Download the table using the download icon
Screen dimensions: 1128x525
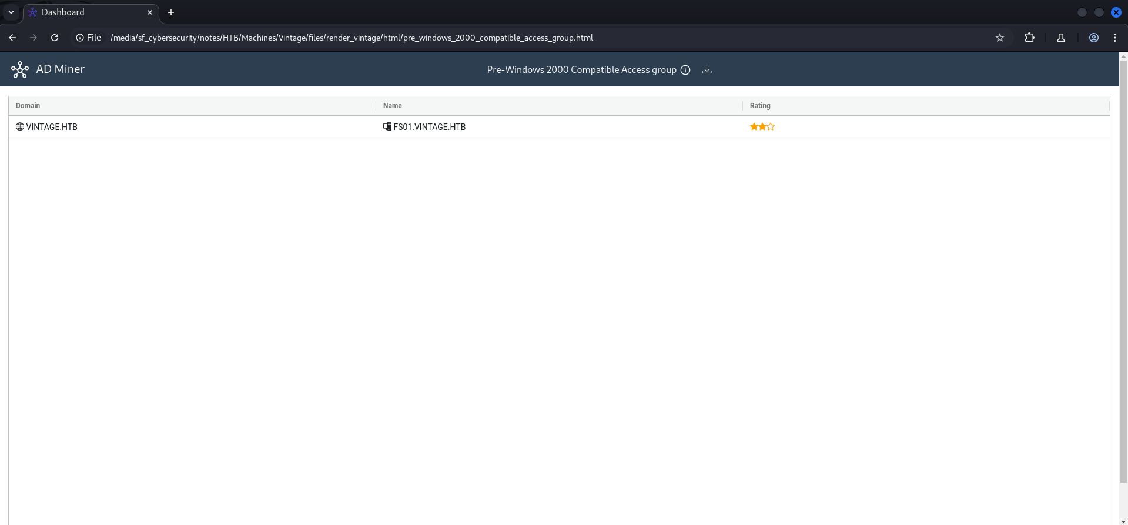click(707, 70)
